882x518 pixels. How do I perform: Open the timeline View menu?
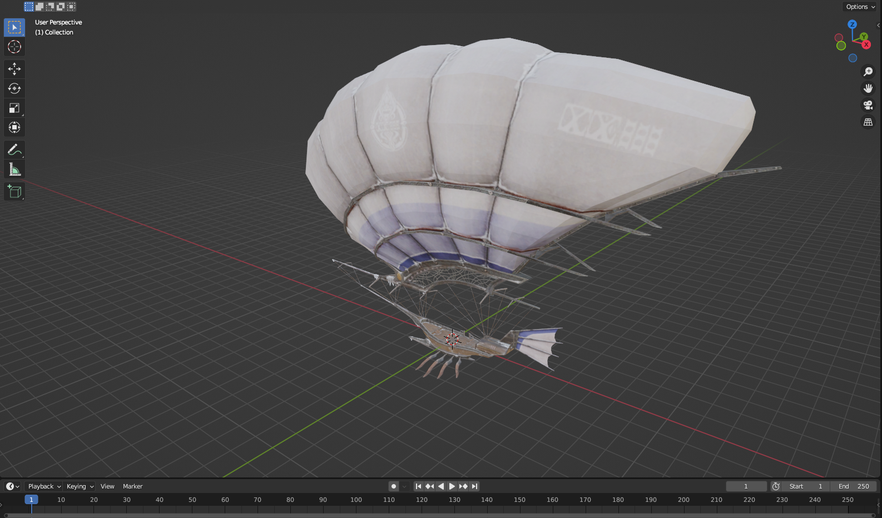click(107, 486)
